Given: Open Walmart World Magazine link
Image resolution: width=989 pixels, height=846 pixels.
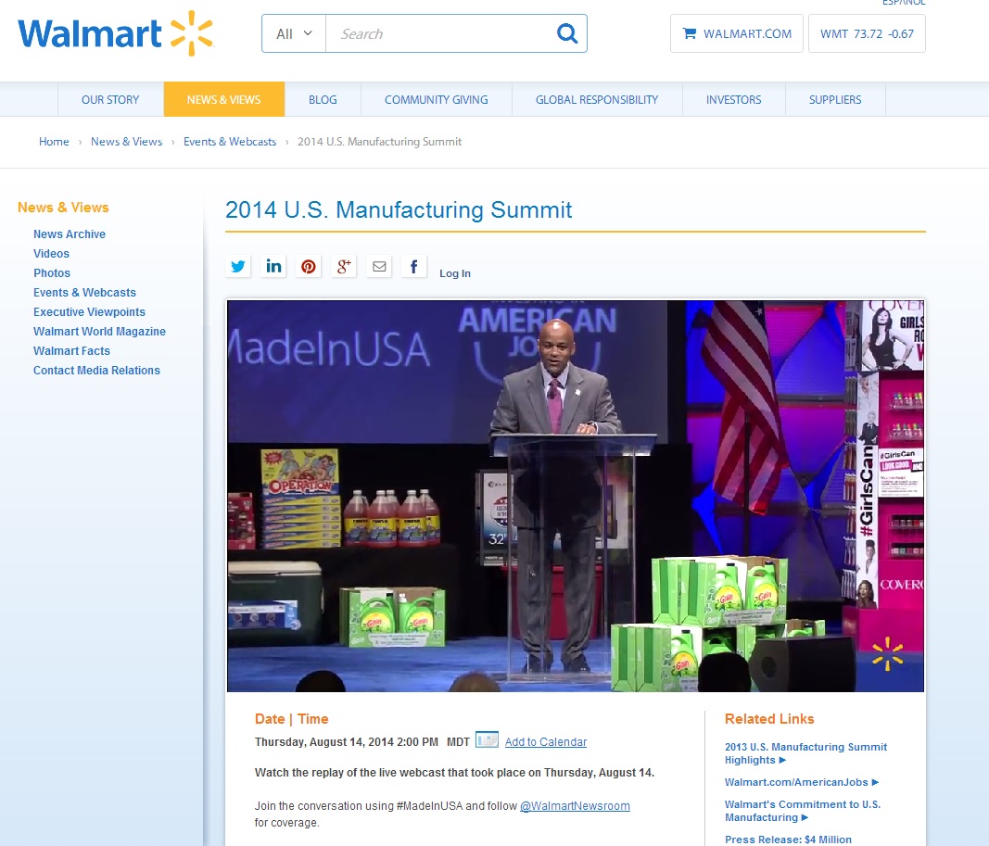Looking at the screenshot, I should click(x=100, y=332).
